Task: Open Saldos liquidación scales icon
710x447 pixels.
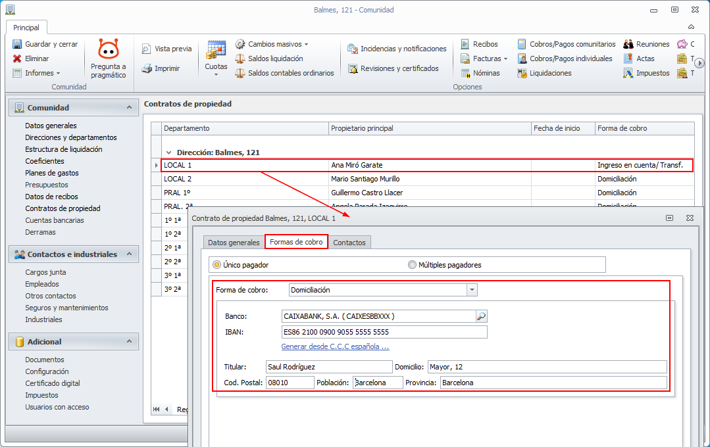Action: click(x=240, y=59)
